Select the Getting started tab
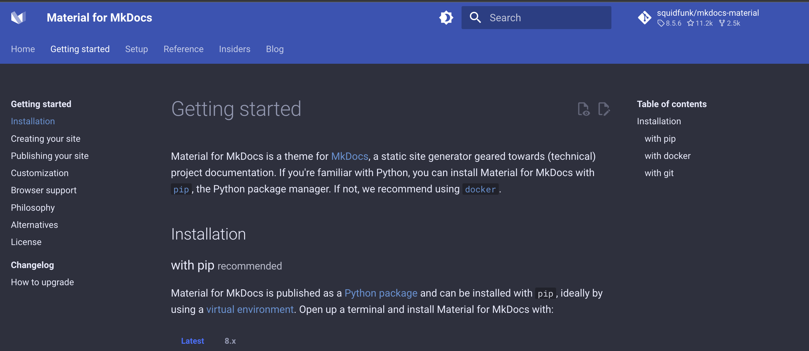Viewport: 809px width, 351px height. 80,49
